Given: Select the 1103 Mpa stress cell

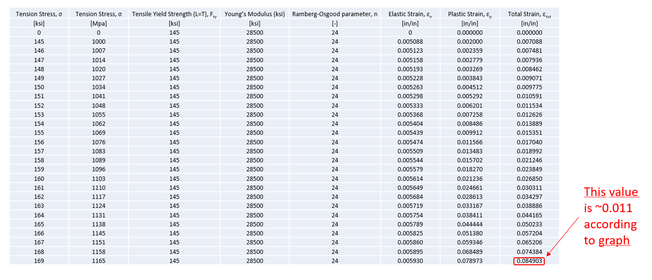Looking at the screenshot, I should tap(99, 178).
